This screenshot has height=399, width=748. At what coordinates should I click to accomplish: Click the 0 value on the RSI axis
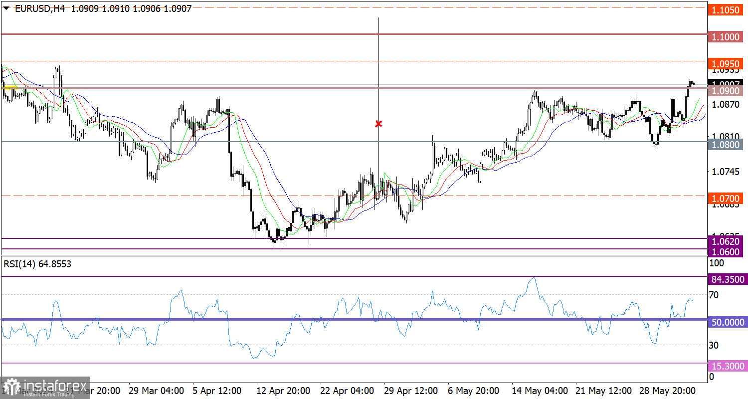(712, 377)
